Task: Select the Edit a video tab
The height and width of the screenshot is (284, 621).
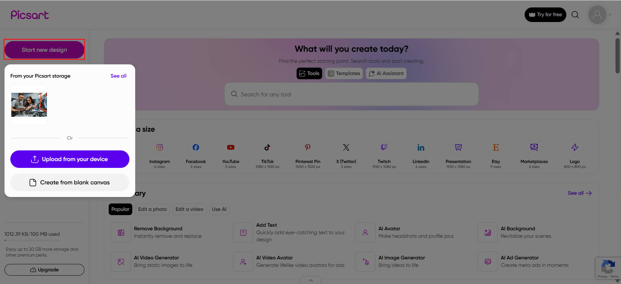Action: pyautogui.click(x=189, y=209)
